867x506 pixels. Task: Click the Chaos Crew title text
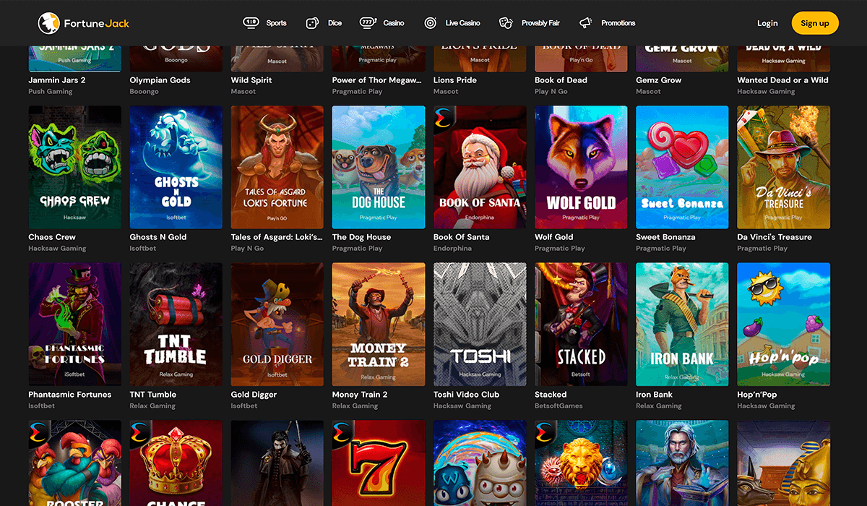[x=52, y=237]
